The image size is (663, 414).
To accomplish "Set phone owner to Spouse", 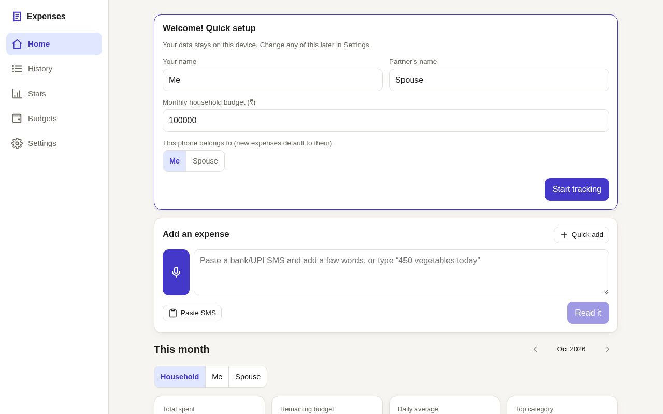I will [x=205, y=161].
